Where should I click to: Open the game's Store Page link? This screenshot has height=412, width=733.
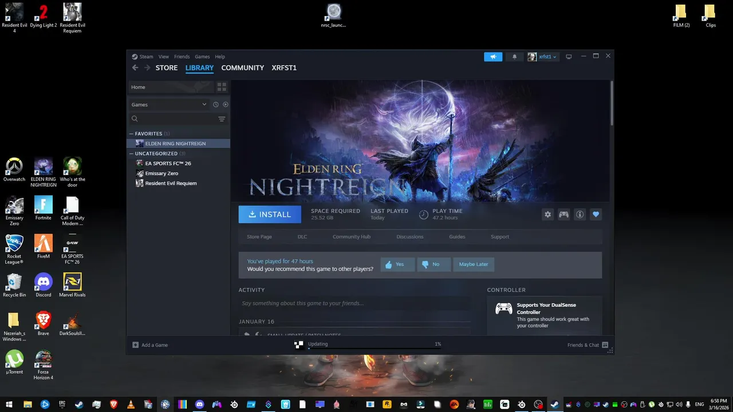(x=259, y=237)
